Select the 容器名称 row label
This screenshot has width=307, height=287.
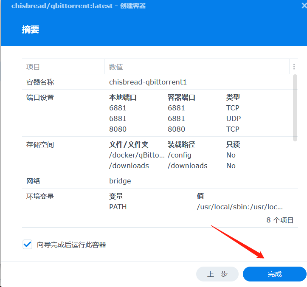(40, 82)
